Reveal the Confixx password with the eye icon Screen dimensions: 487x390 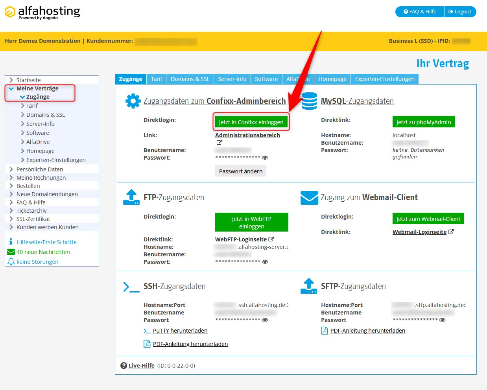[265, 157]
